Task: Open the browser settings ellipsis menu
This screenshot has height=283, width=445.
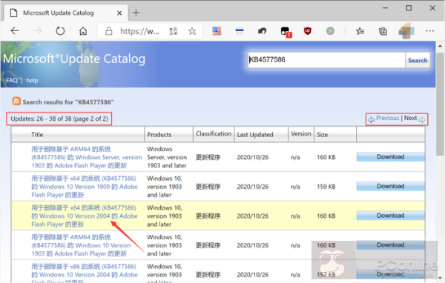Action: tap(429, 30)
